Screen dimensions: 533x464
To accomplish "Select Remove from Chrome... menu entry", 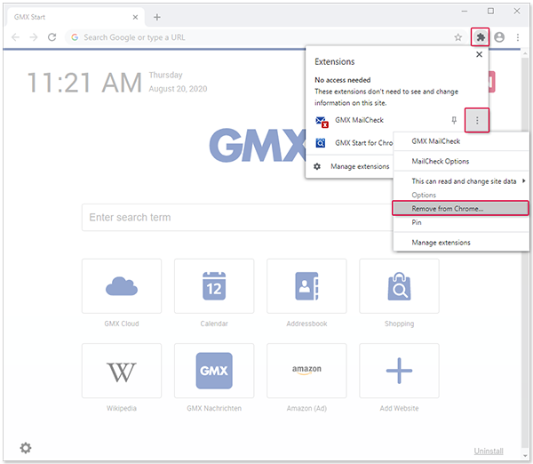I will coord(460,208).
